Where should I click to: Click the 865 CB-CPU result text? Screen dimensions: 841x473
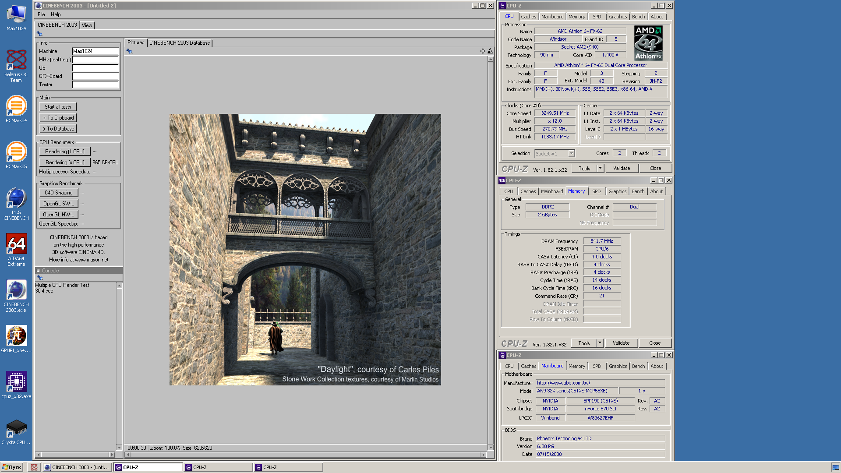106,162
